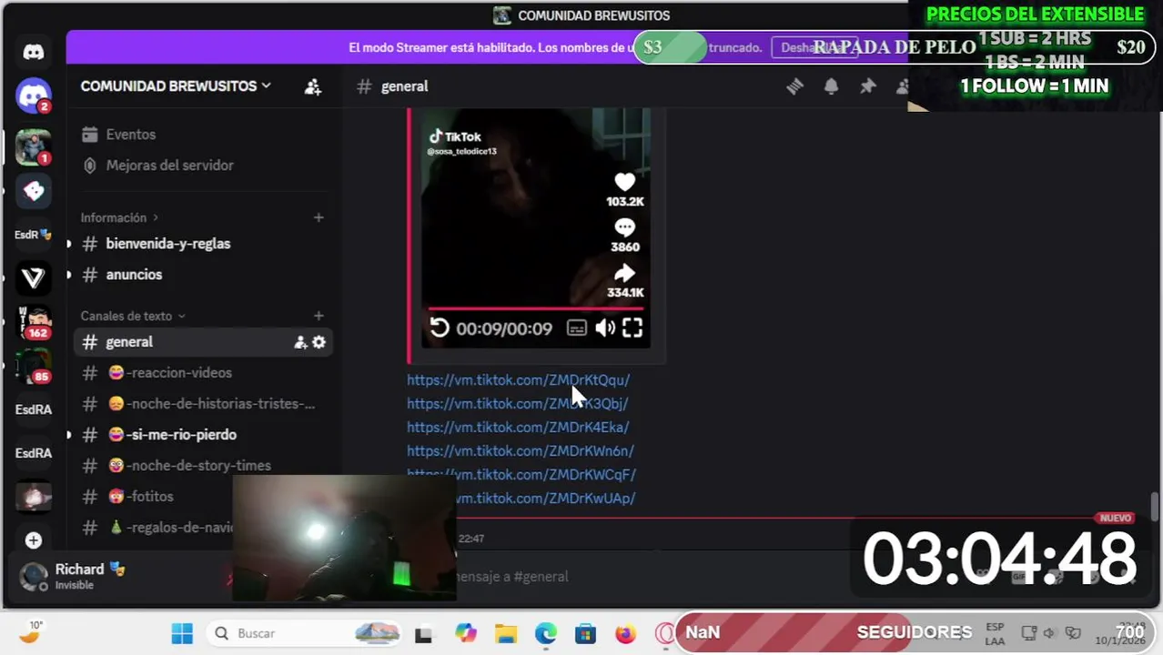Click the TikTok share arrow icon
The height and width of the screenshot is (655, 1163).
point(624,273)
